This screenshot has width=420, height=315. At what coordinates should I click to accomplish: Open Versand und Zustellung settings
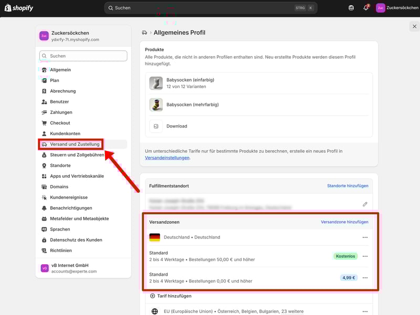pos(74,144)
